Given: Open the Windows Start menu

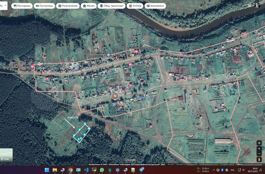Looking at the screenshot, I should click(47, 170).
